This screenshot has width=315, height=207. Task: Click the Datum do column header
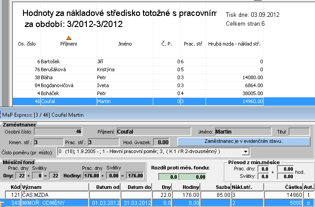point(136,187)
